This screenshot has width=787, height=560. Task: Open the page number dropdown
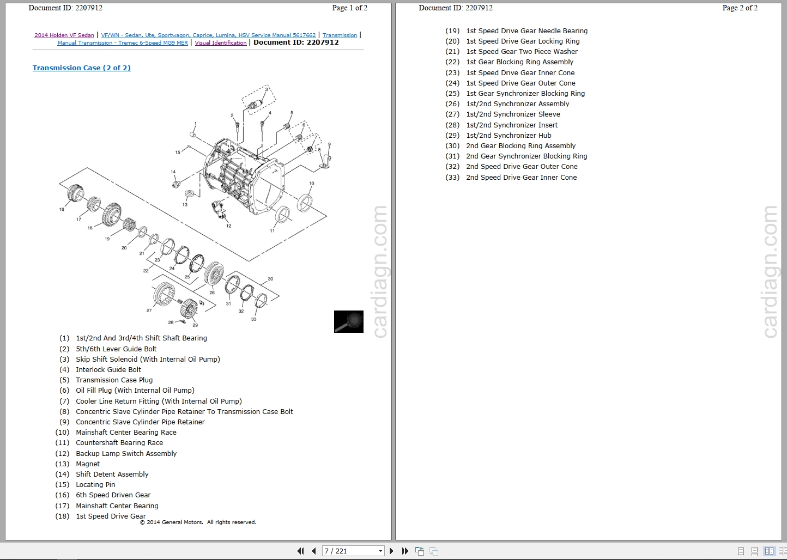pyautogui.click(x=380, y=551)
